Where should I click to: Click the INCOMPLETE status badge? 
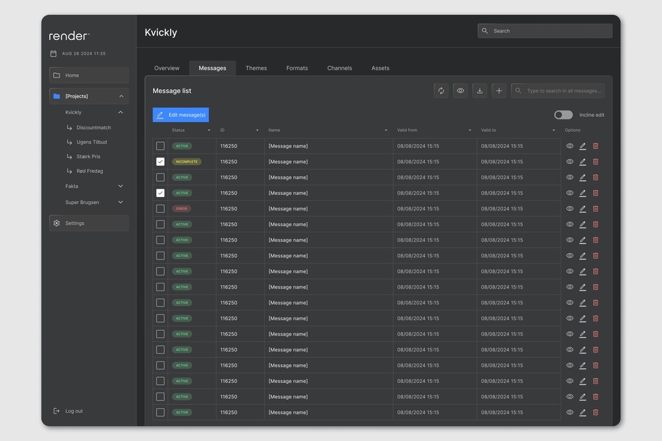pos(187,161)
